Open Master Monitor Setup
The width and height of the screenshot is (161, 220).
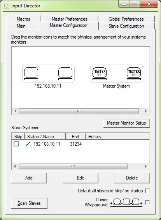126,123
